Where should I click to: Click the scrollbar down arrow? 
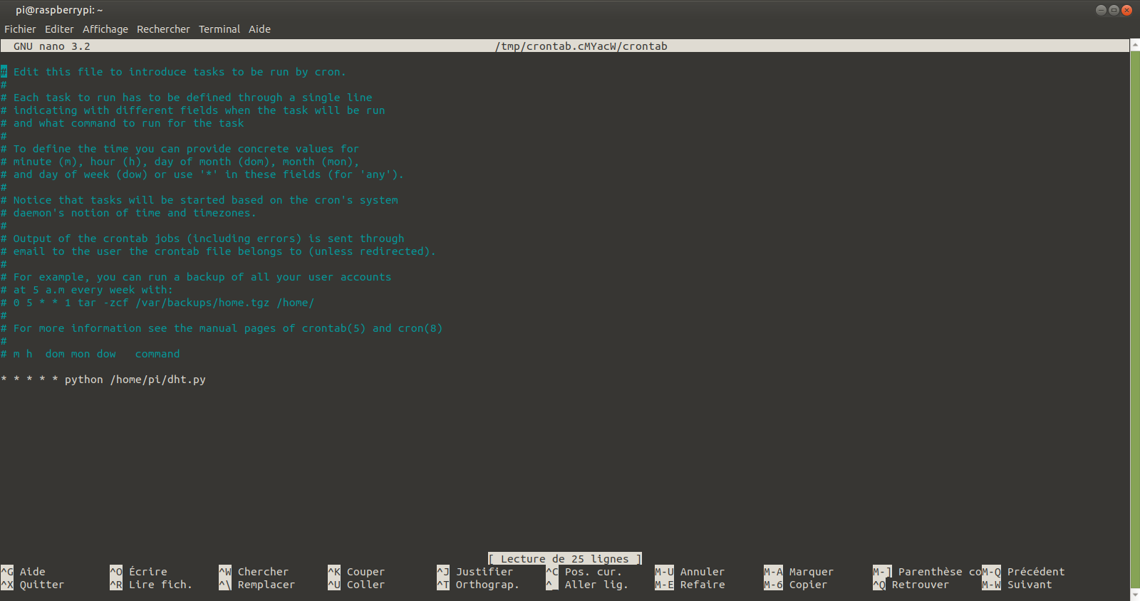pyautogui.click(x=1135, y=595)
